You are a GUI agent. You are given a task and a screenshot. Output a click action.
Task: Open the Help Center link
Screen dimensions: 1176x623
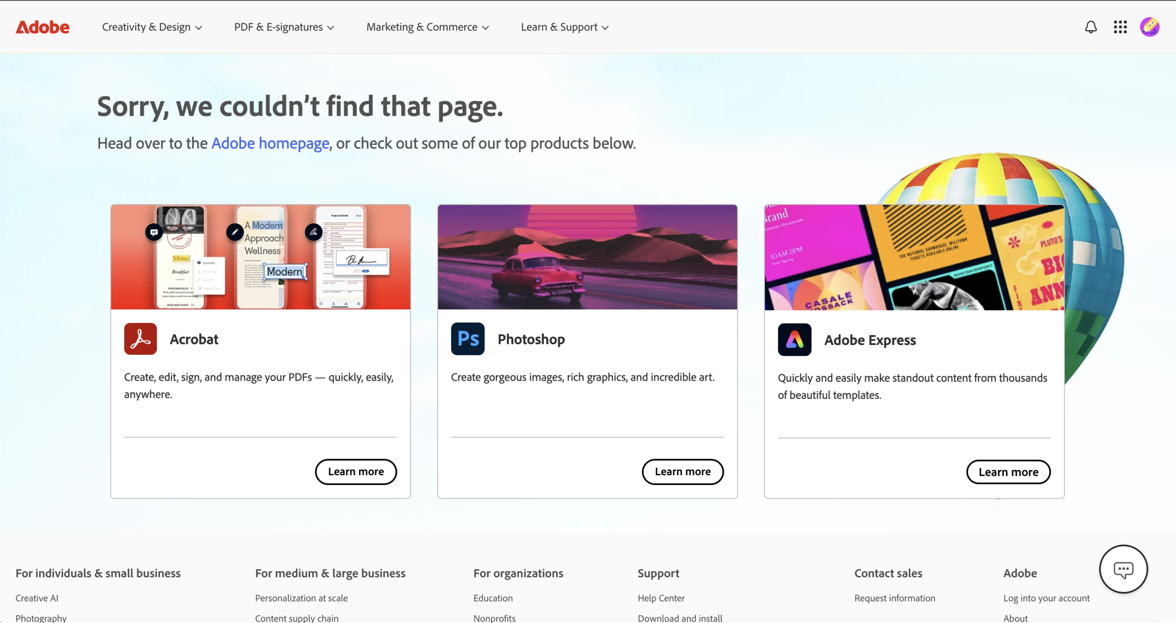point(661,598)
